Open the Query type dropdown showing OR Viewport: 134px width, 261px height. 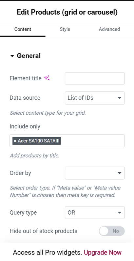pyautogui.click(x=95, y=213)
